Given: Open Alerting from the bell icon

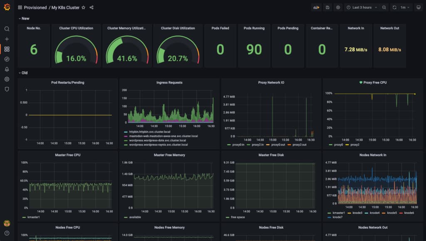Looking at the screenshot, I should point(7,70).
